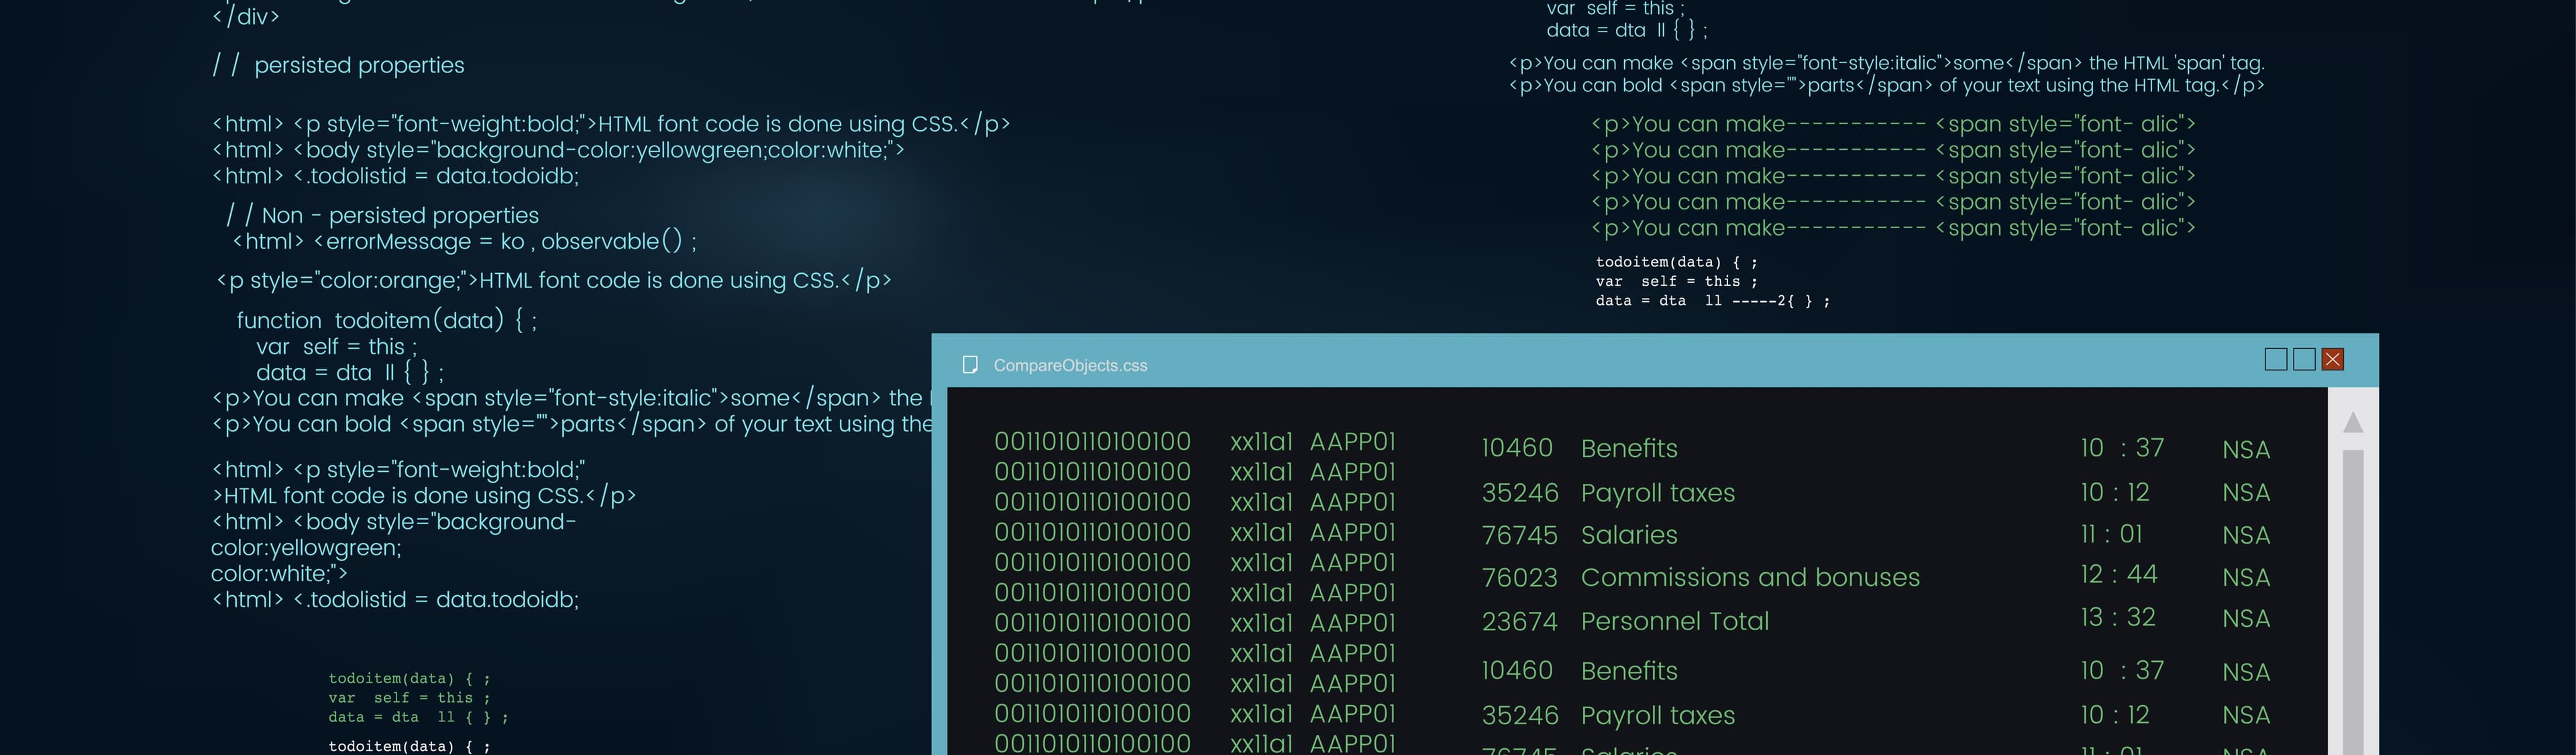Click the vertical scrollbar thumb in CompareObjects window
The height and width of the screenshot is (755, 2576).
click(x=2353, y=602)
